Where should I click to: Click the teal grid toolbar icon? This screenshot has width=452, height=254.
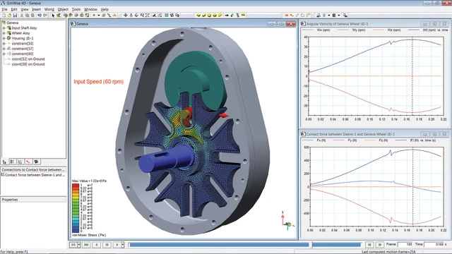tap(167, 16)
